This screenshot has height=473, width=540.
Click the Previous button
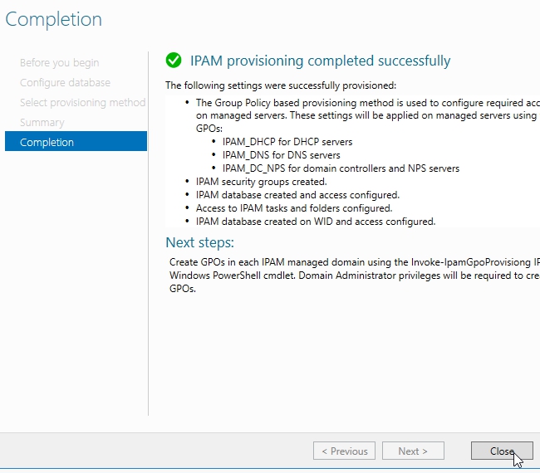click(344, 451)
